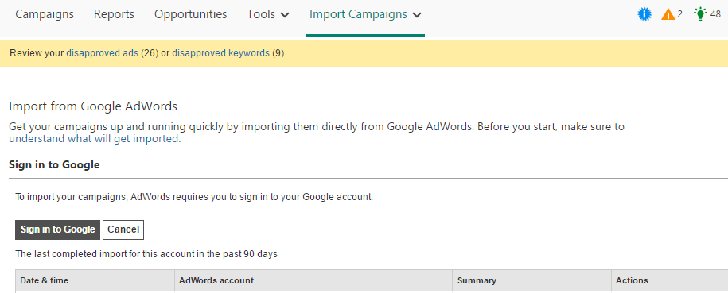The height and width of the screenshot is (293, 728).
Task: Open the blue notifications badge icon
Action: (644, 14)
